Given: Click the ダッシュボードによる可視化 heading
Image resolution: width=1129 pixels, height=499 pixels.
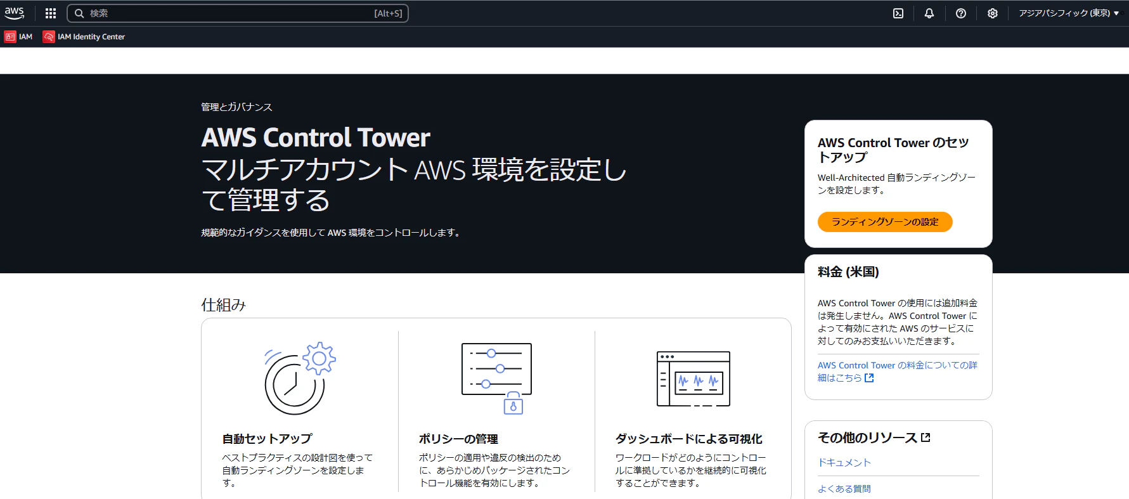Looking at the screenshot, I should click(688, 439).
